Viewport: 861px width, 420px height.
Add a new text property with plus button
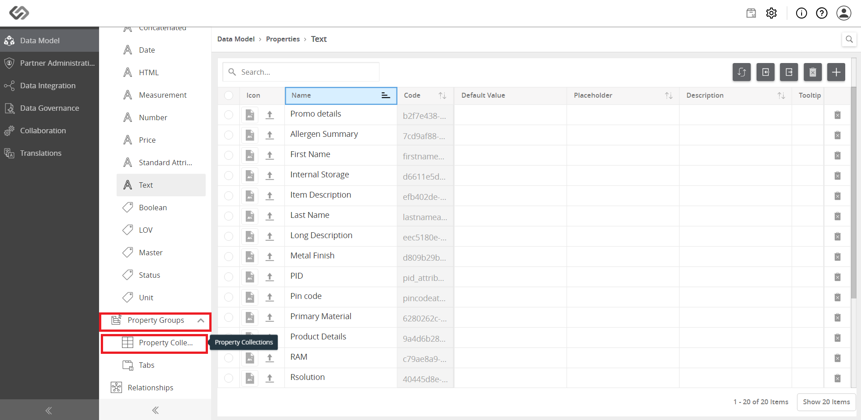point(836,72)
